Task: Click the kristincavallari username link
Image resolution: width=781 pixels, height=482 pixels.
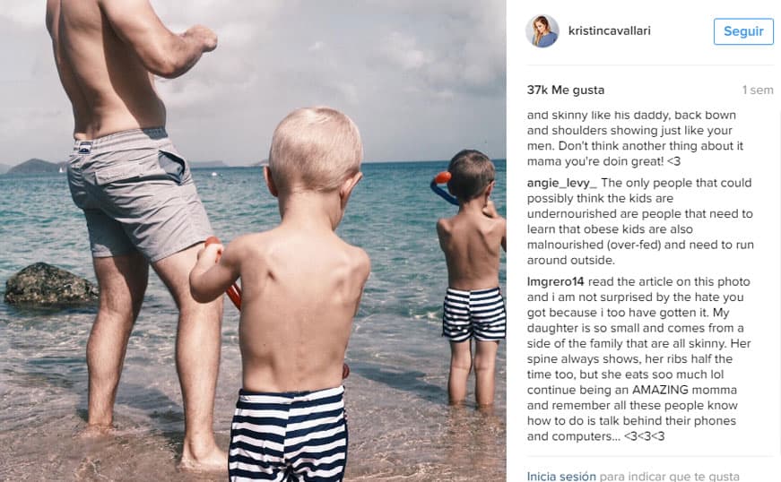Action: (x=609, y=30)
